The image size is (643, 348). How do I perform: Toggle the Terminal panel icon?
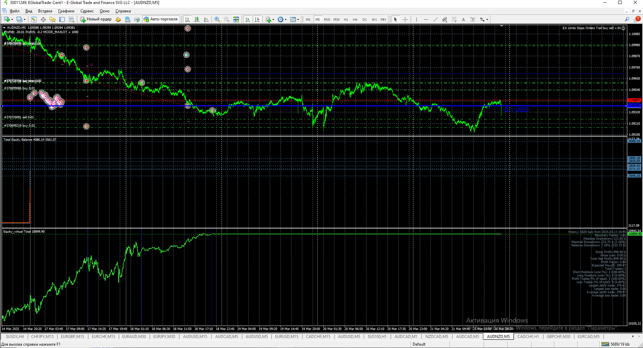click(62, 19)
